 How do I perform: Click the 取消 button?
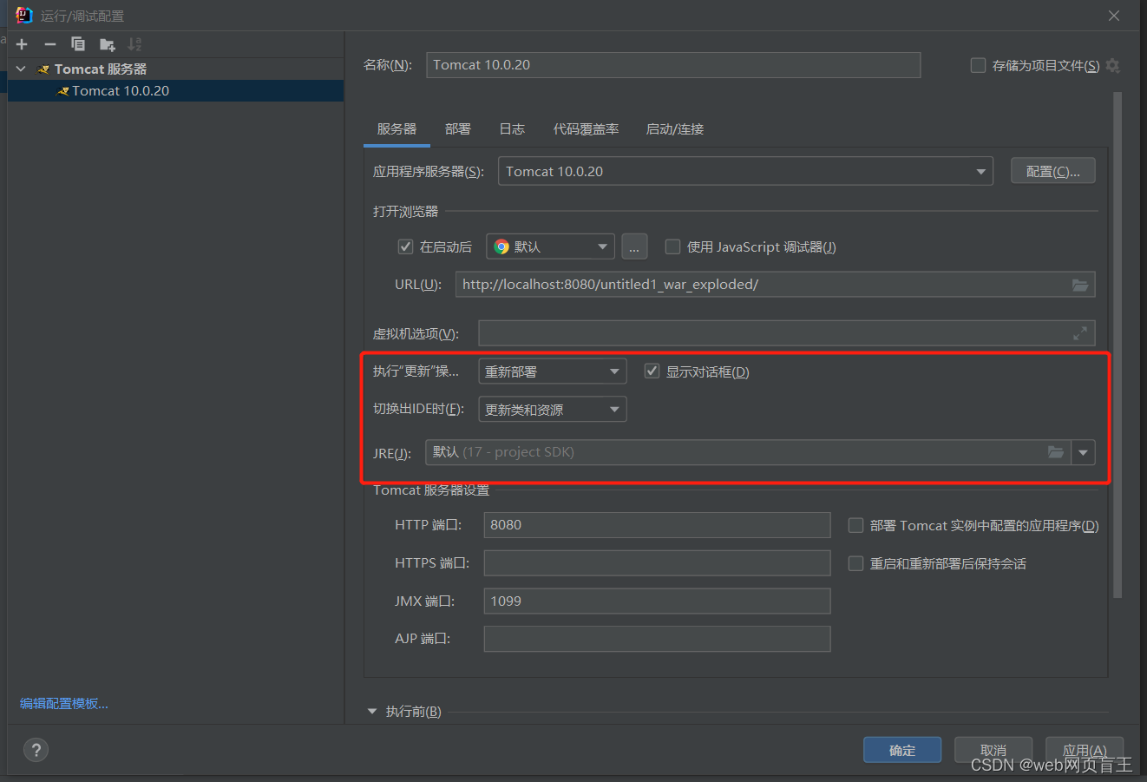(993, 750)
